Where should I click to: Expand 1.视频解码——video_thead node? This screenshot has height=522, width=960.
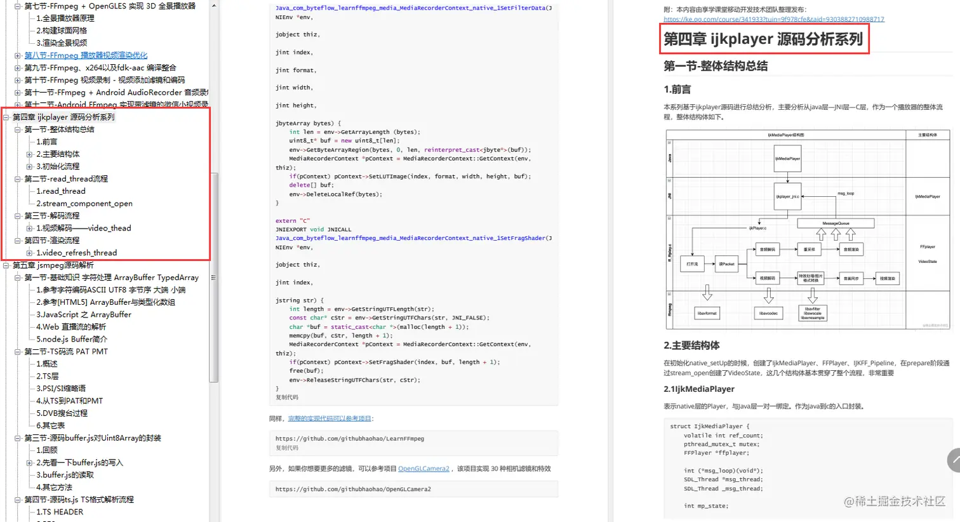click(29, 228)
